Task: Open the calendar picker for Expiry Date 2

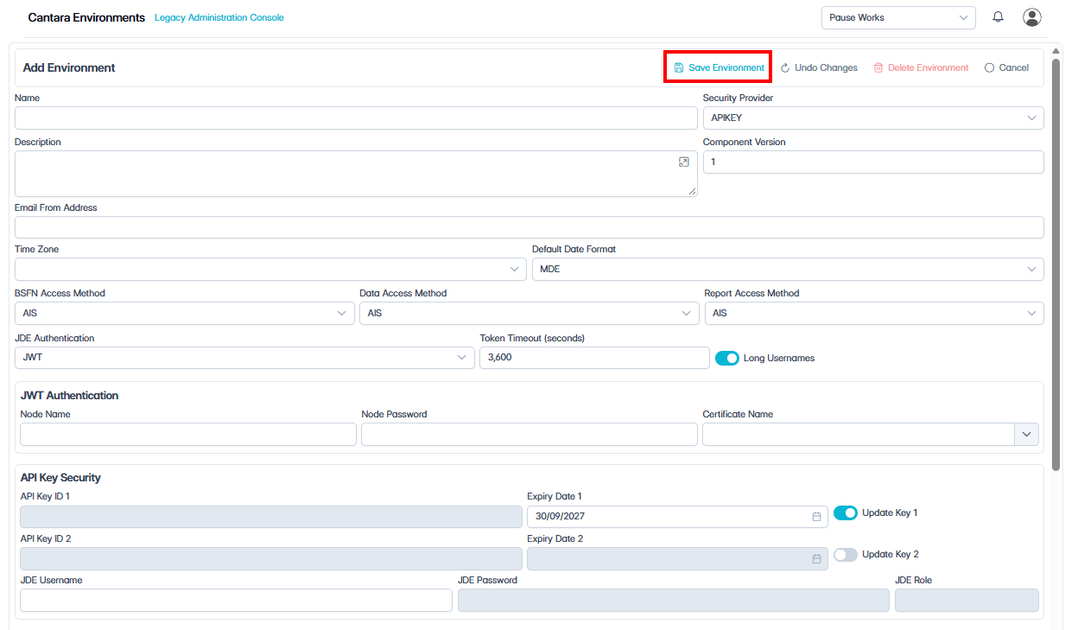Action: click(x=816, y=559)
